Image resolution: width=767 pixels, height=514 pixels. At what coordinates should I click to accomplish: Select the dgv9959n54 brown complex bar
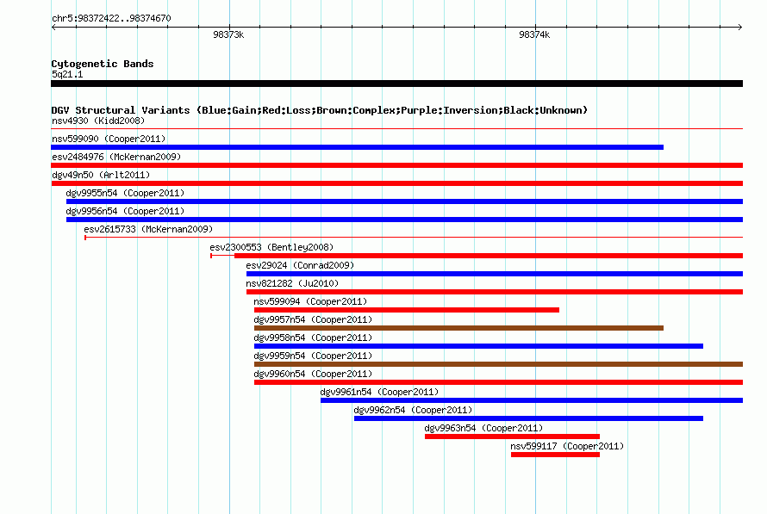point(498,364)
